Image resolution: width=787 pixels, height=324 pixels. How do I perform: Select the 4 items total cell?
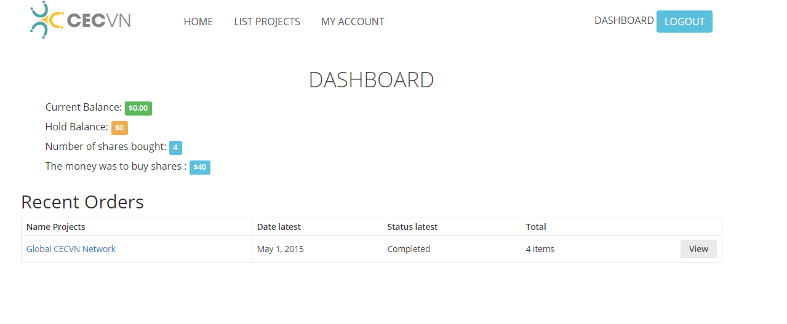click(540, 249)
